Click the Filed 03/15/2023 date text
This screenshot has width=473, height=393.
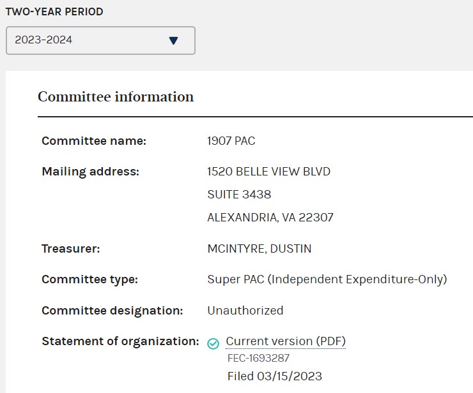pyautogui.click(x=275, y=376)
